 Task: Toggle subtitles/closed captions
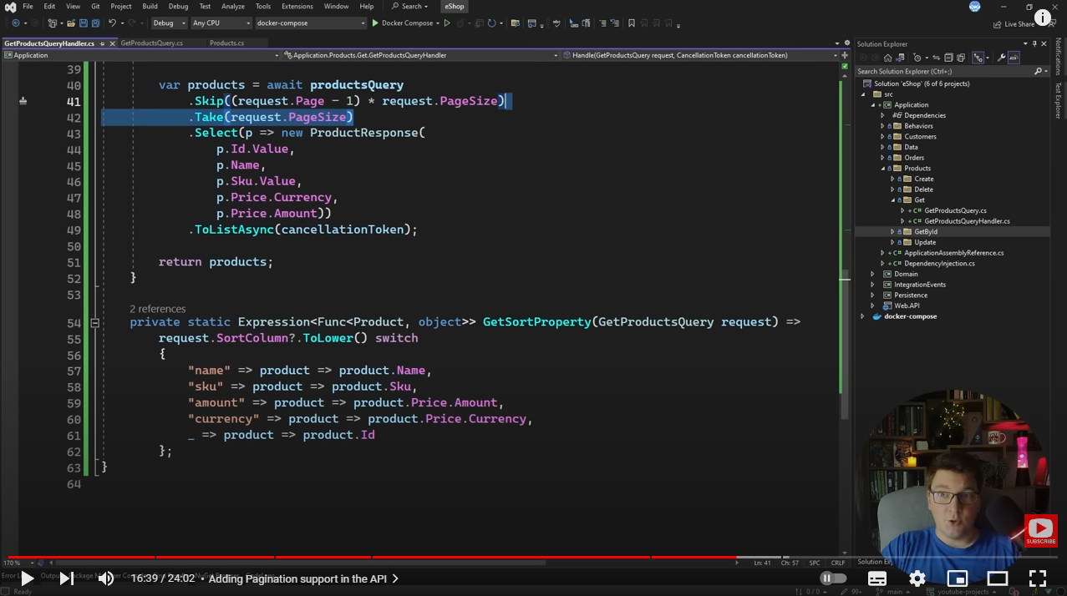[x=877, y=578]
